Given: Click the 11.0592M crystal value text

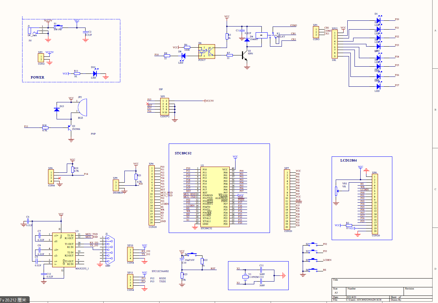Looking at the screenshot, I should 254,277.
